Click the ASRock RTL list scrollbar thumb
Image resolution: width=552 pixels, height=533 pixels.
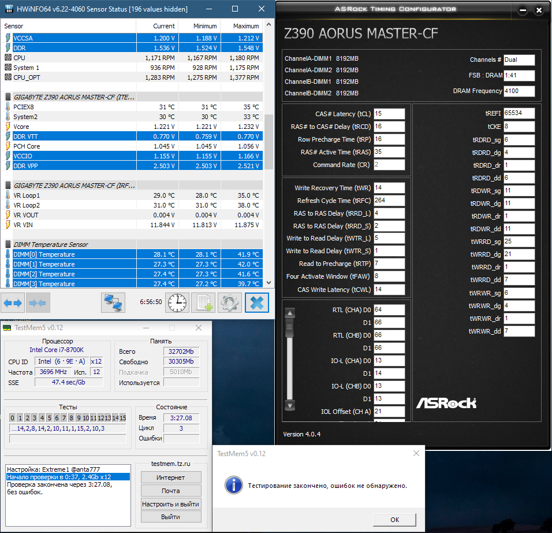click(290, 327)
